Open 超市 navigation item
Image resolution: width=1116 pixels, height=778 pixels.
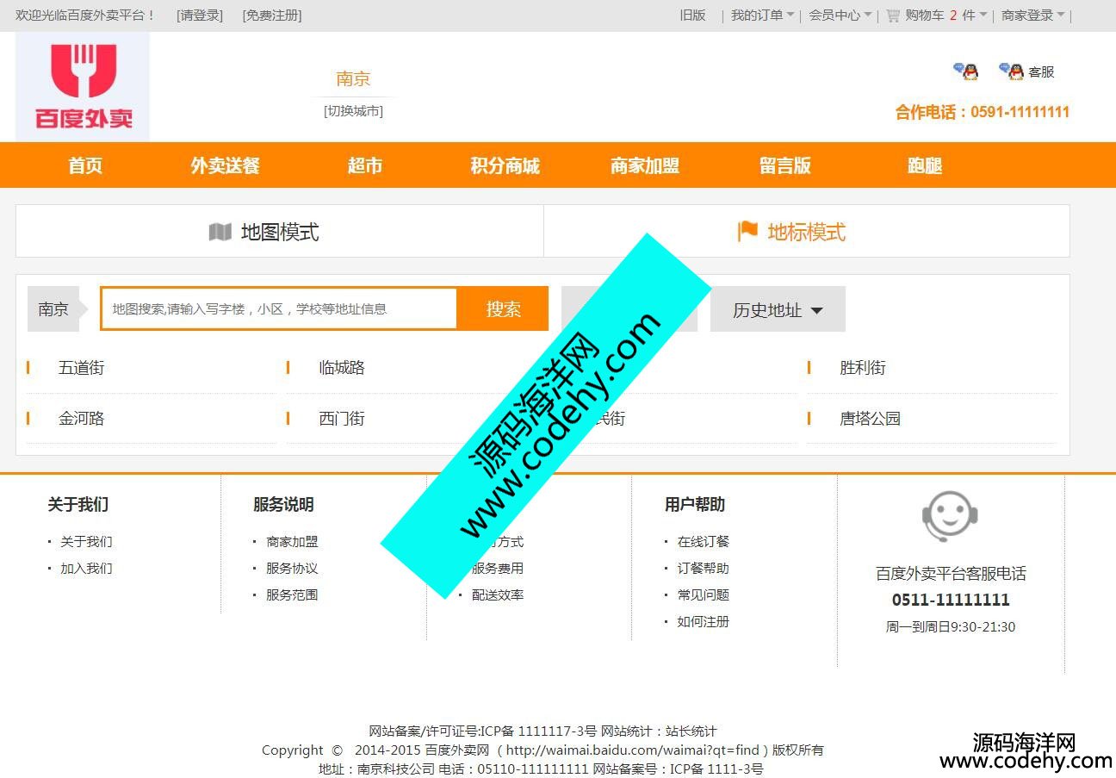(365, 165)
